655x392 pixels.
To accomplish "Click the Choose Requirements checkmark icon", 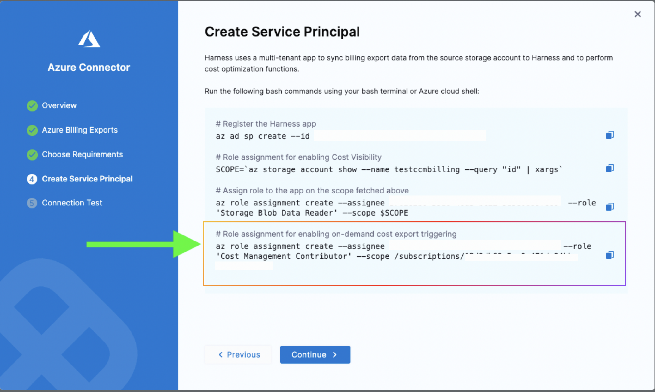I will point(32,155).
